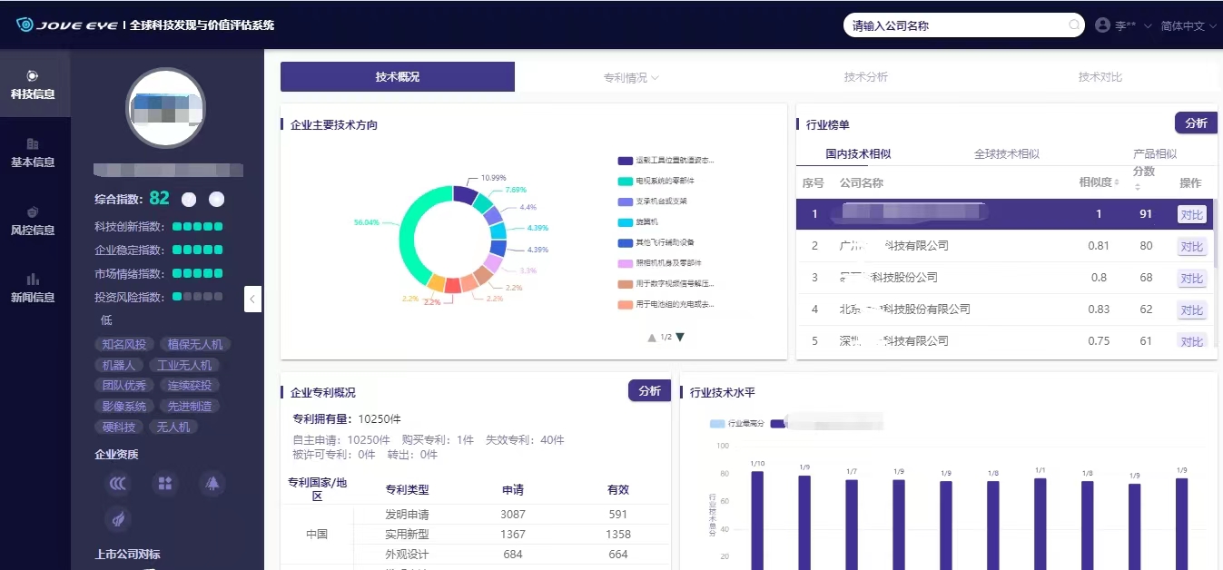Click the 机器人 tag
Screen dimensions: 1223x570
(x=118, y=365)
